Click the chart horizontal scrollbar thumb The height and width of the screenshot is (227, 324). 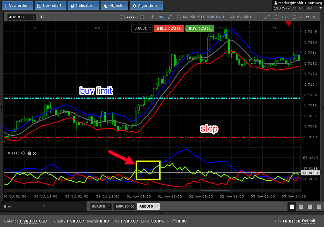point(216,191)
